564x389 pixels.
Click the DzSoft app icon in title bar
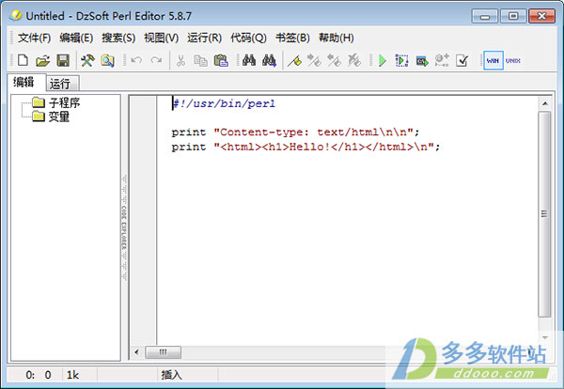pyautogui.click(x=15, y=15)
